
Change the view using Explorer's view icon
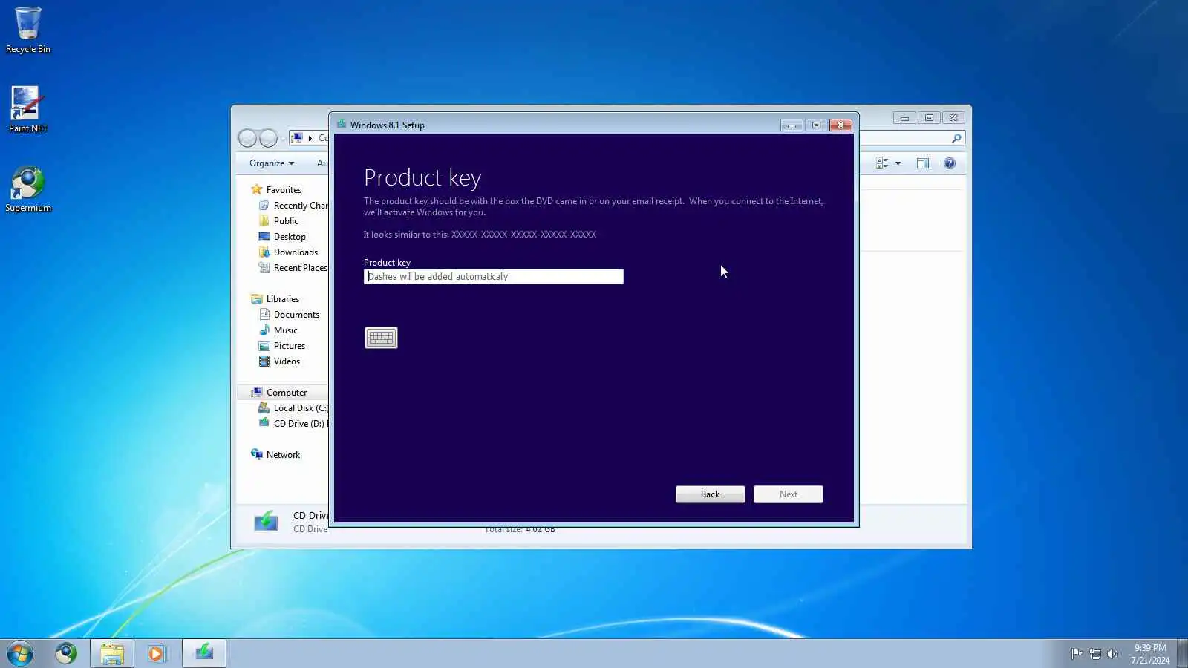[x=882, y=163]
